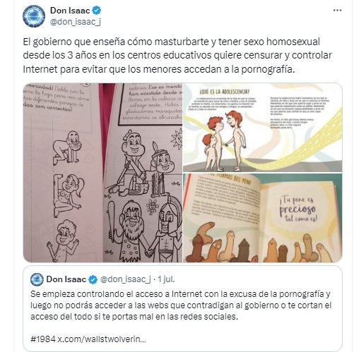Click the verified badge in the quoted tweet
This screenshot has width=359, height=352.
coord(93,279)
